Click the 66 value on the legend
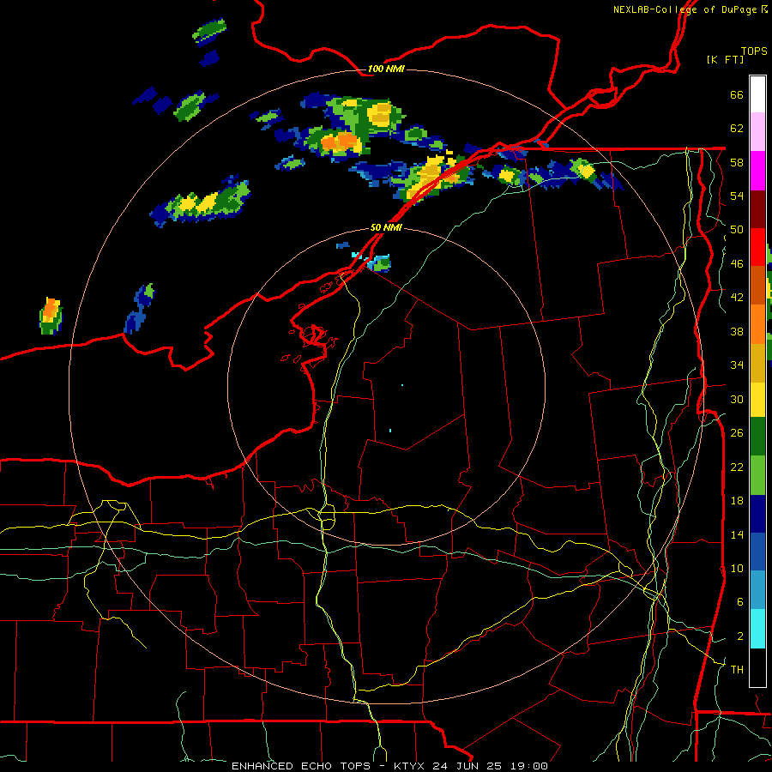The image size is (772, 772). tap(737, 94)
